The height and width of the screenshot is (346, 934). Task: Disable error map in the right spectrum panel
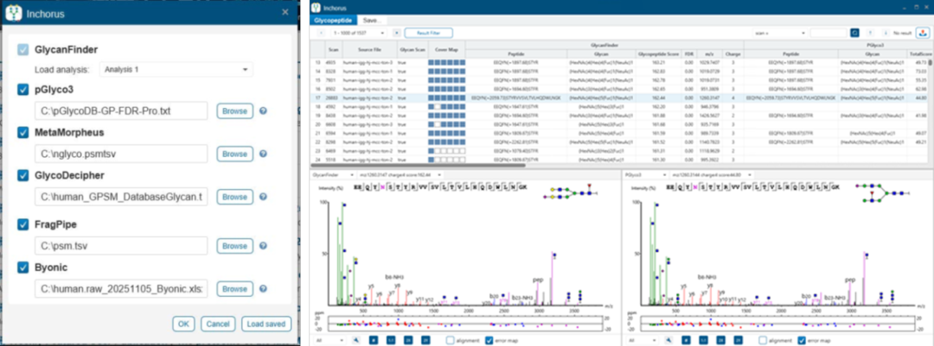(801, 340)
